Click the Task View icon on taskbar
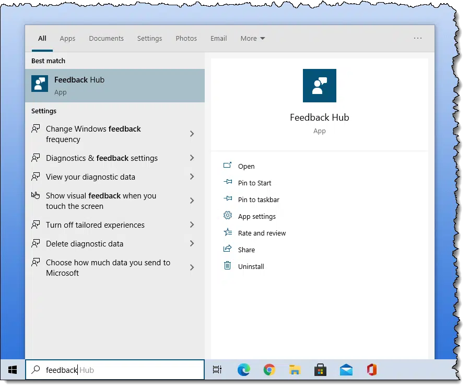 click(217, 370)
